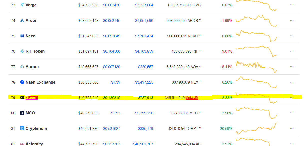The width and height of the screenshot is (306, 146).
Task: Open the Nexo coin page link
Action: (x=30, y=36)
